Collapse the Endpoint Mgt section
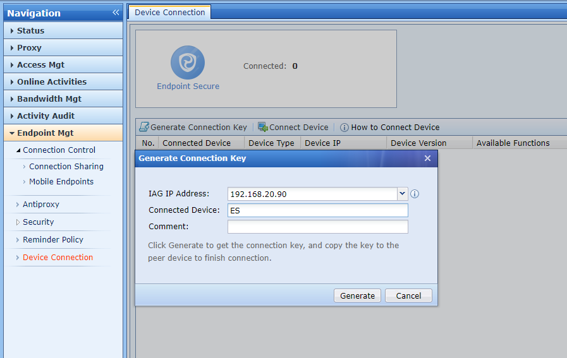Image resolution: width=567 pixels, height=358 pixels. [x=63, y=133]
